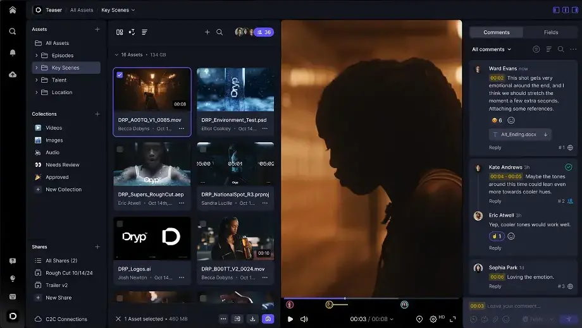Image resolution: width=582 pixels, height=328 pixels.
Task: Open the Videos collection
Action: (x=54, y=128)
